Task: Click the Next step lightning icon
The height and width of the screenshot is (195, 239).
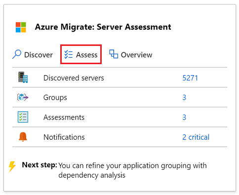Action: pyautogui.click(x=12, y=166)
